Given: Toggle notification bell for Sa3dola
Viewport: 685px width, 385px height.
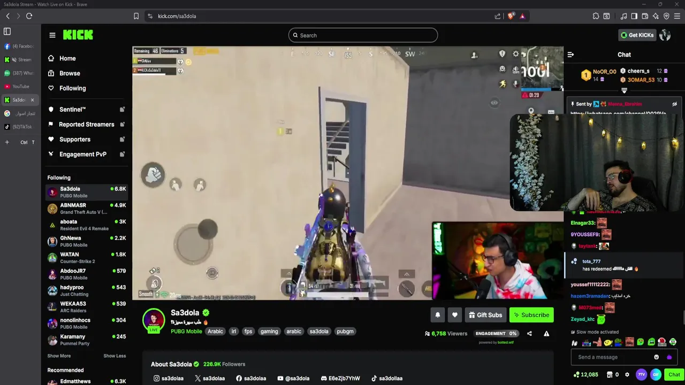Looking at the screenshot, I should 437,315.
